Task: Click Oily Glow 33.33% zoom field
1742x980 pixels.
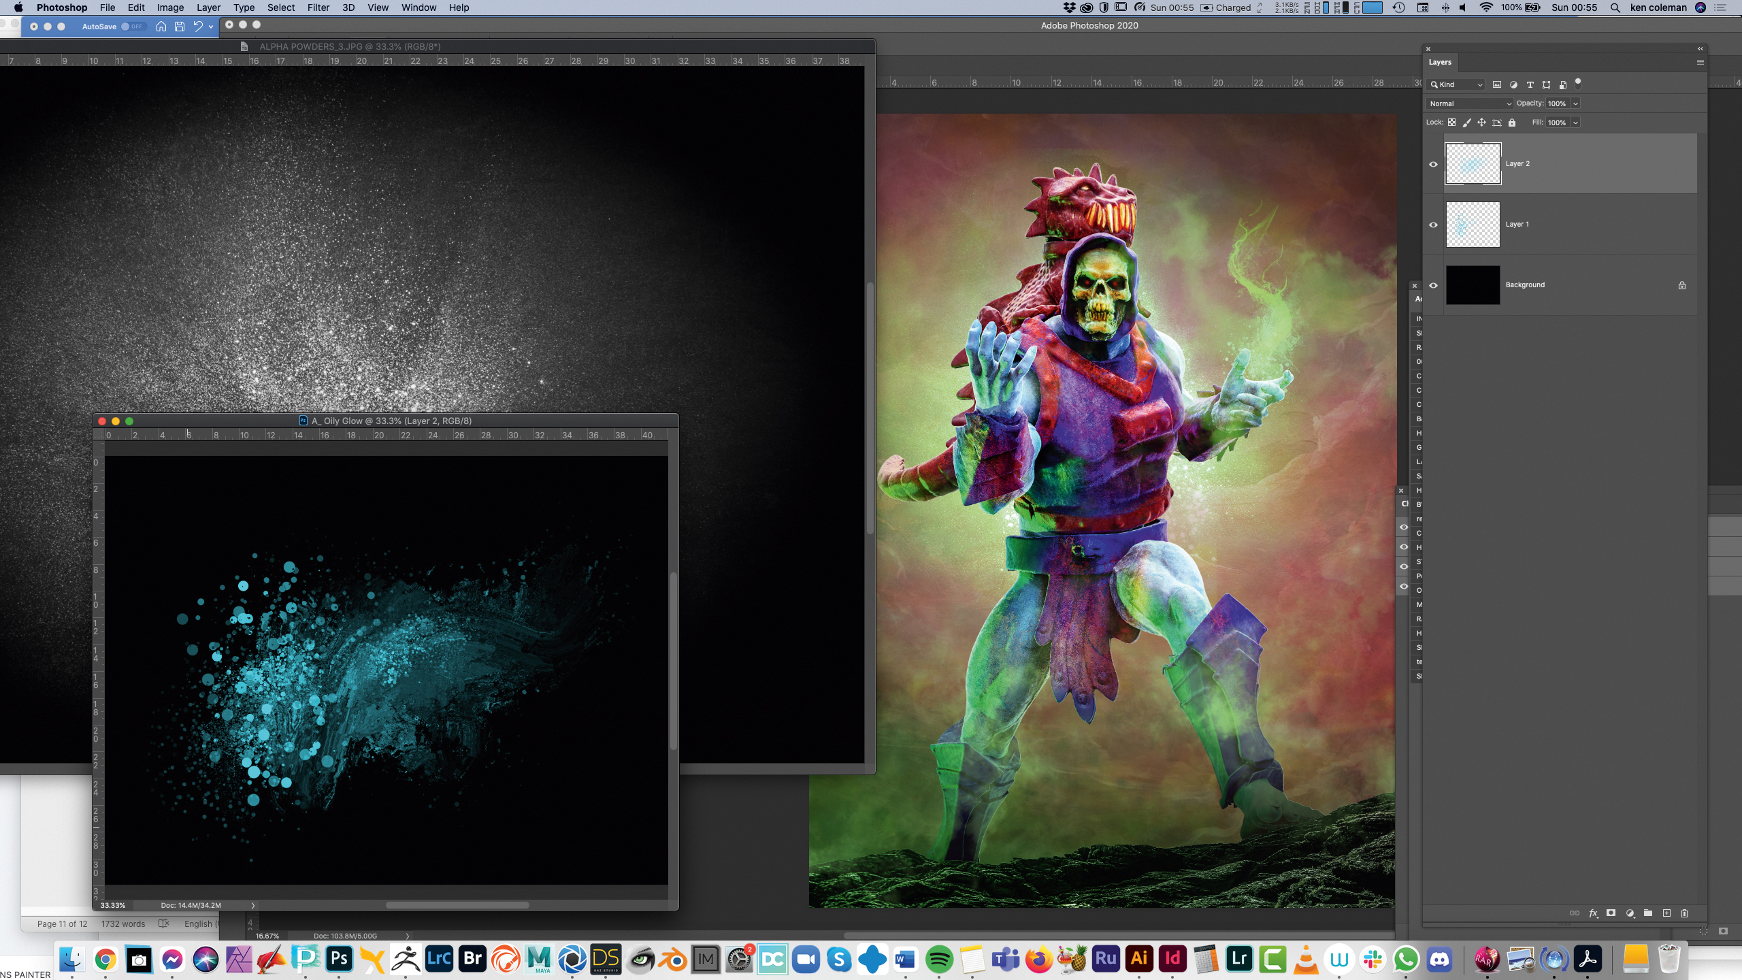Action: pos(113,905)
